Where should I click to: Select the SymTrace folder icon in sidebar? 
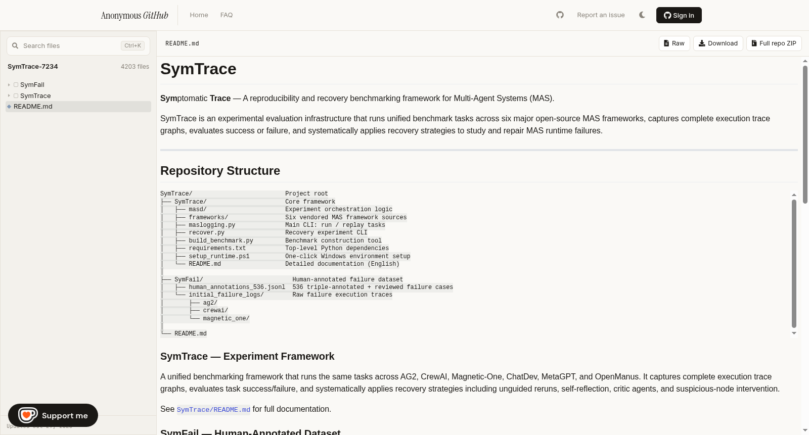tap(16, 96)
